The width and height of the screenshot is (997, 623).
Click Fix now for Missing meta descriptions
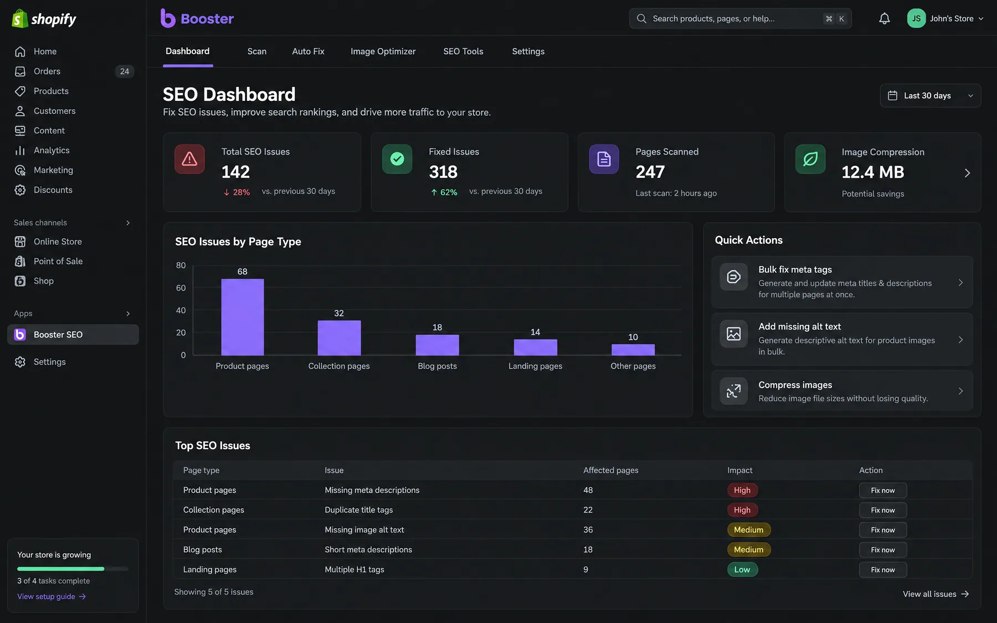pos(883,490)
